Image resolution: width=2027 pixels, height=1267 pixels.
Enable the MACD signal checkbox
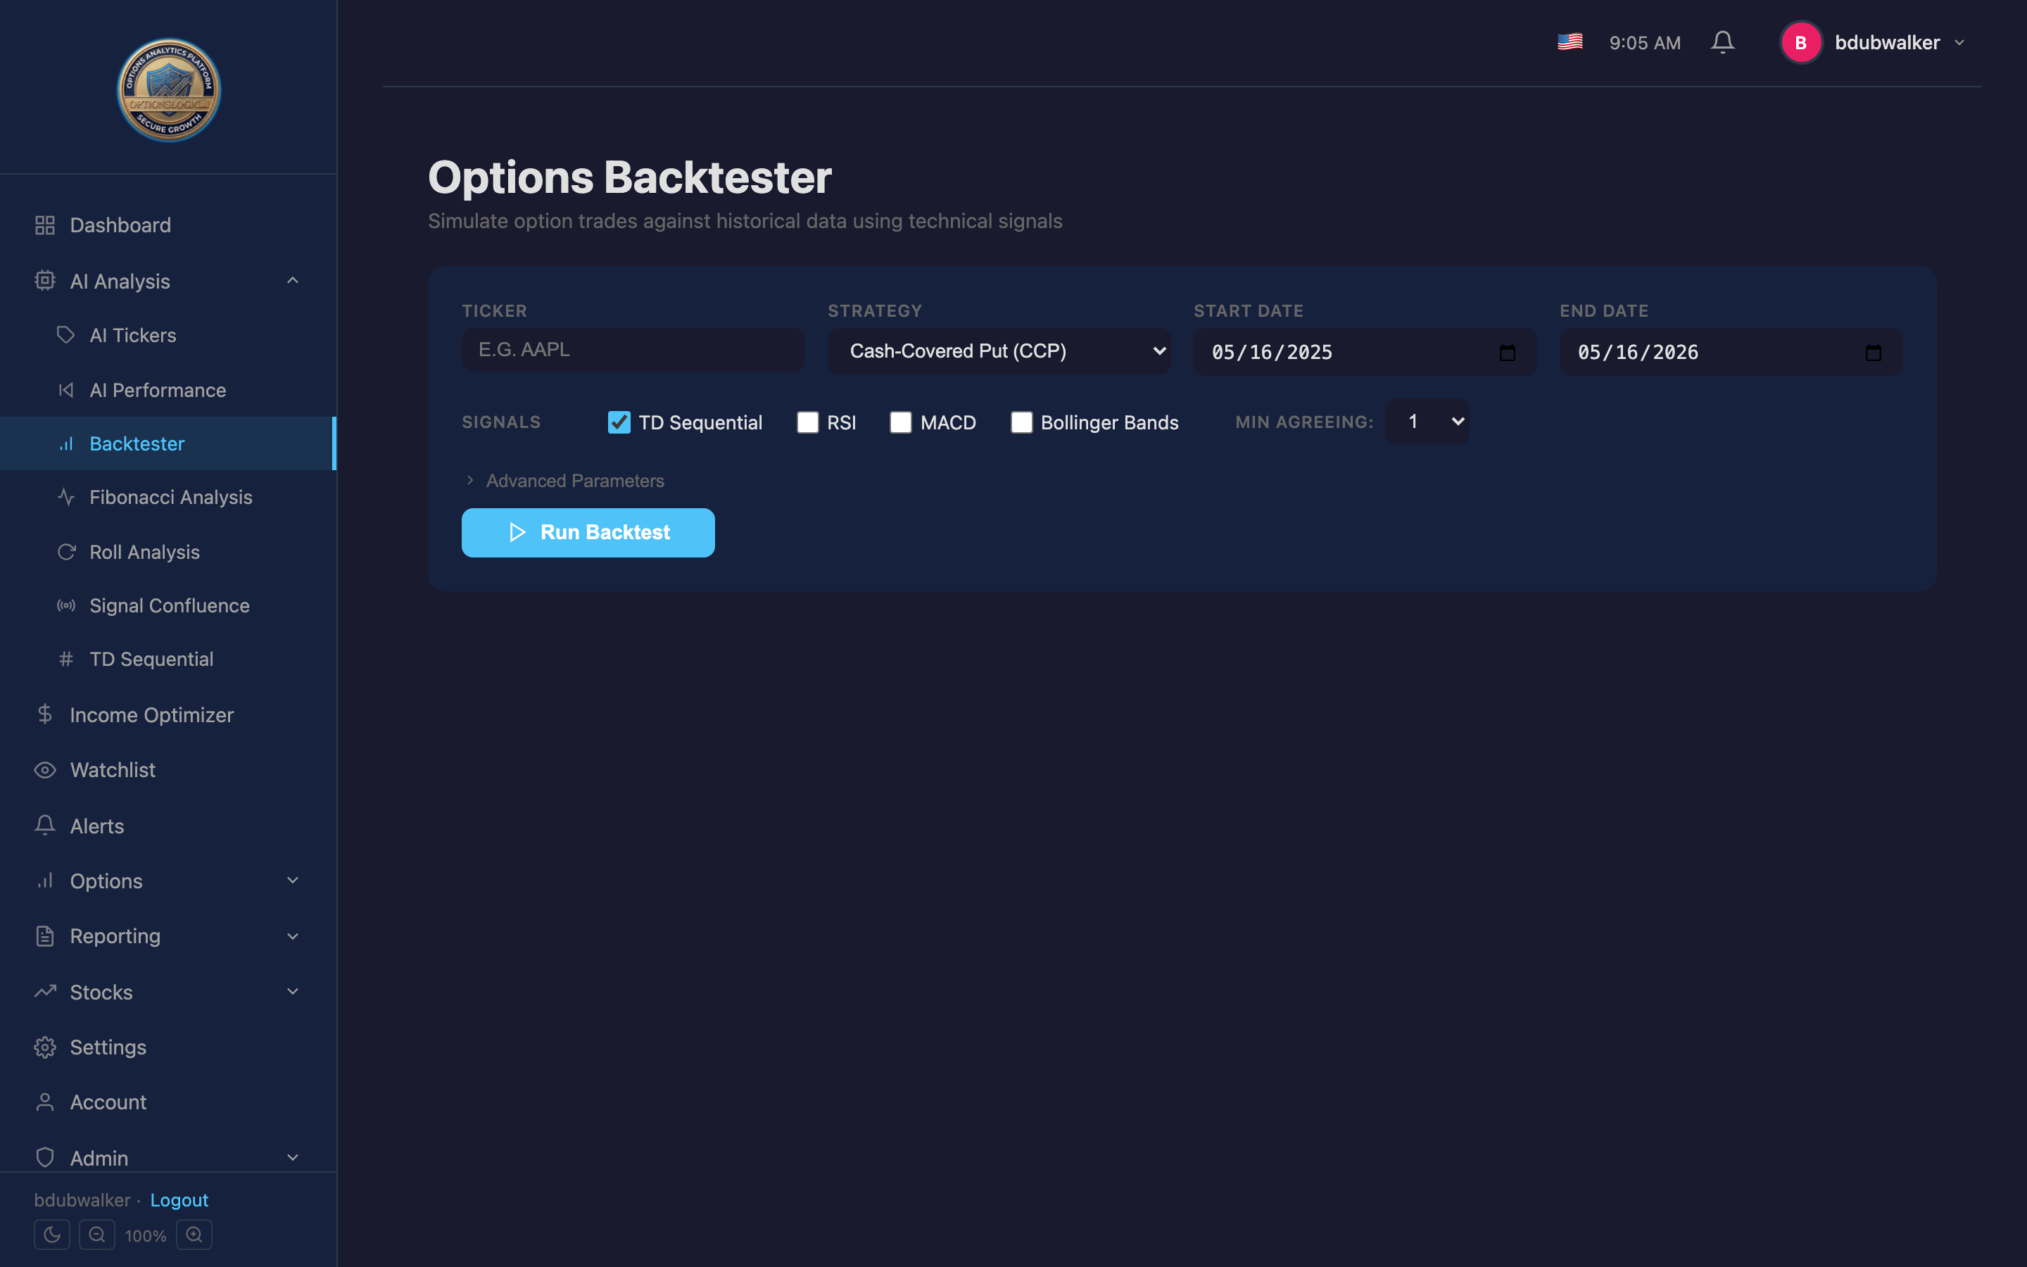pos(900,422)
